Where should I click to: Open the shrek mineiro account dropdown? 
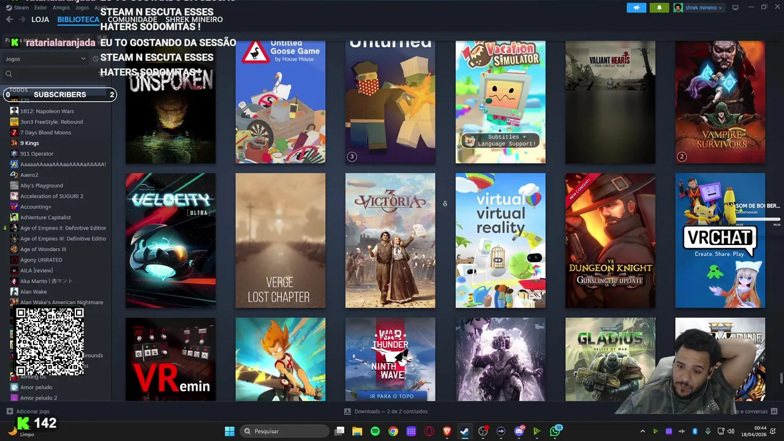[698, 7]
